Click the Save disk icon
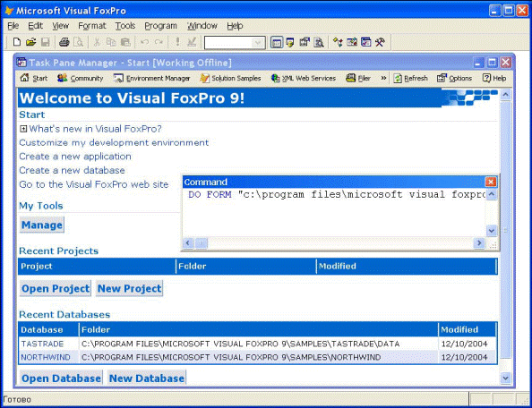 pyautogui.click(x=45, y=42)
